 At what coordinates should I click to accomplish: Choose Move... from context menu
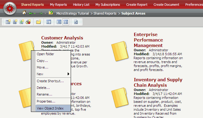click(53, 67)
